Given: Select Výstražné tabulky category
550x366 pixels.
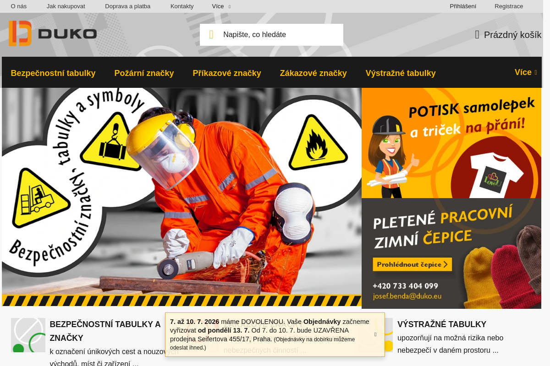Looking at the screenshot, I should (x=401, y=73).
